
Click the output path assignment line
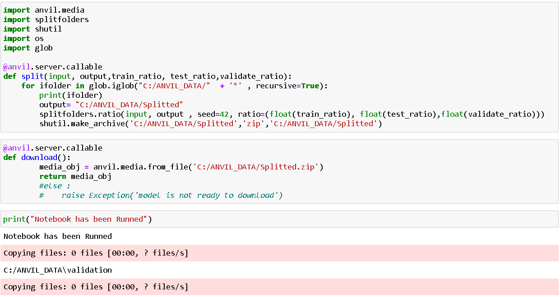[111, 105]
